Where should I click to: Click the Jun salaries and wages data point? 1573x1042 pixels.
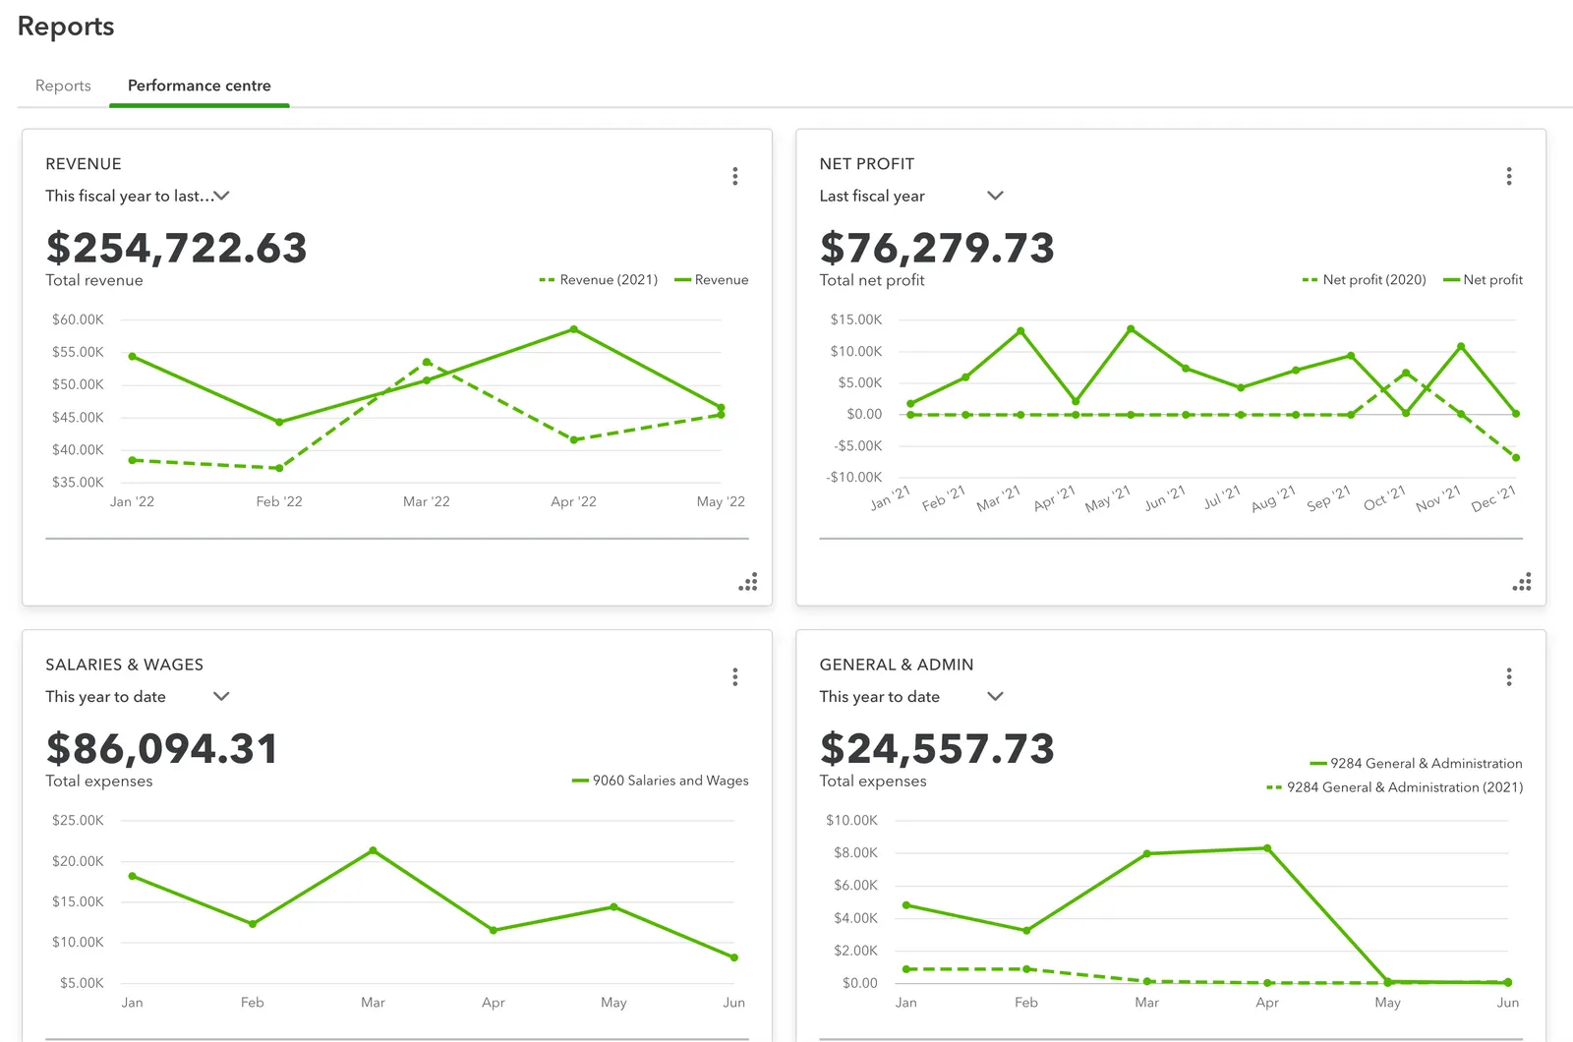(733, 957)
